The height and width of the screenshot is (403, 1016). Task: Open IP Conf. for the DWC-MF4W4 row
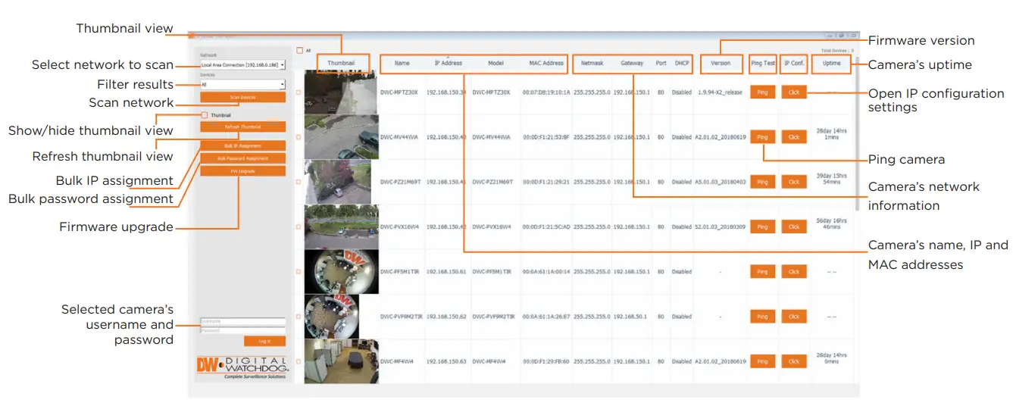pos(793,361)
